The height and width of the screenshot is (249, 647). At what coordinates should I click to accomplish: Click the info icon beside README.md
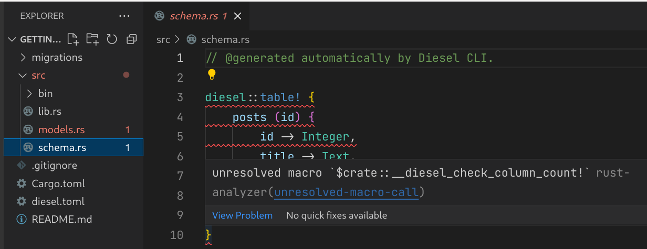coord(22,219)
